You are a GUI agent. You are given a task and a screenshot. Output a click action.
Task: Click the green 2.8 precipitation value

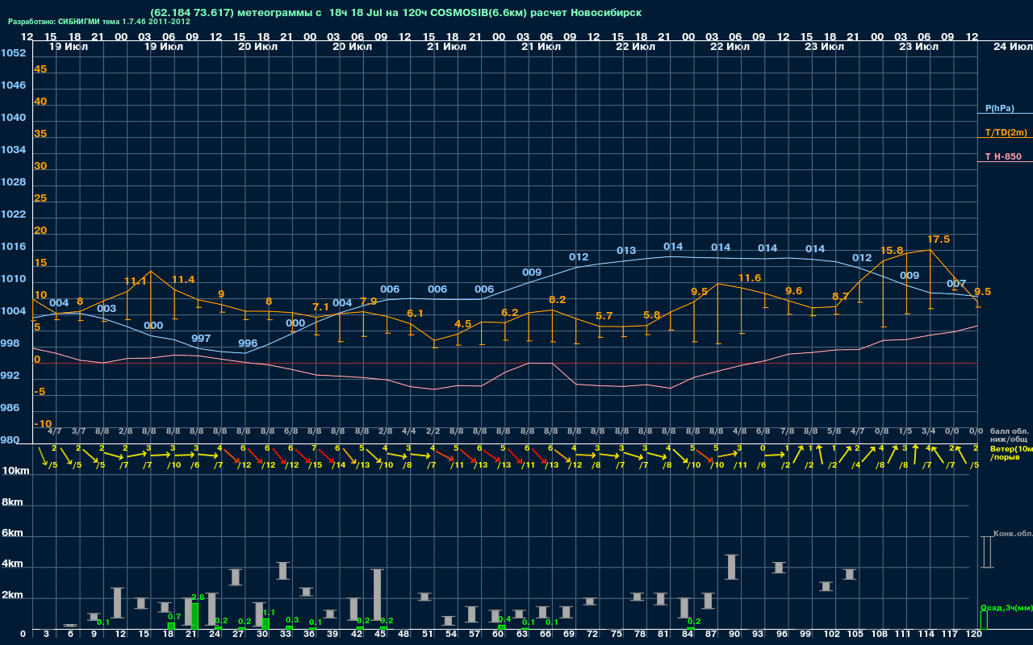click(198, 597)
